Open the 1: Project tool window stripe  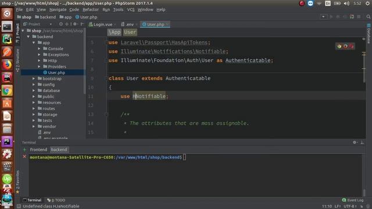pos(17,33)
